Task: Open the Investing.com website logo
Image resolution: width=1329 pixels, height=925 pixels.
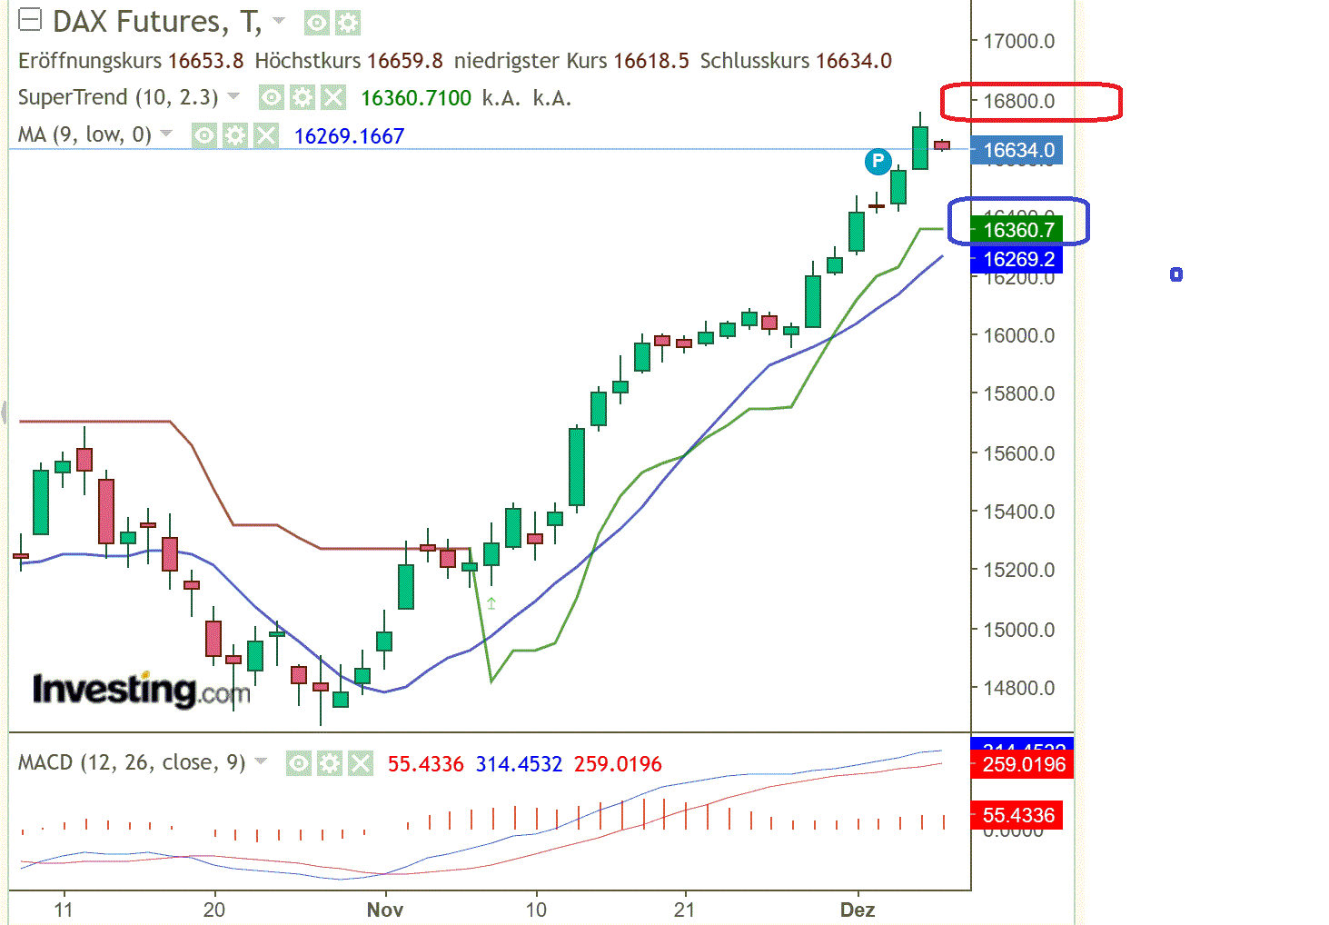Action: [x=141, y=689]
